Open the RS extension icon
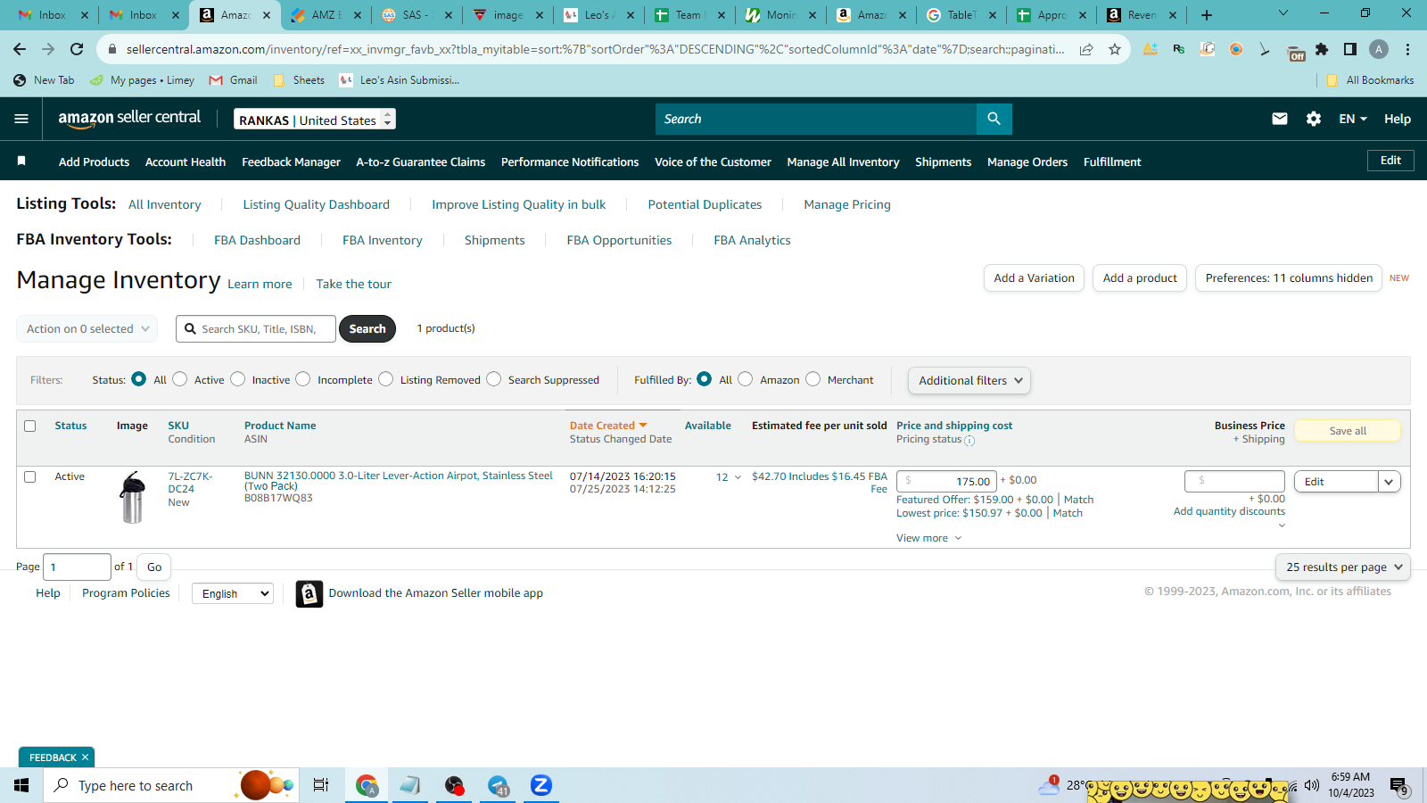This screenshot has height=803, width=1427. 1179,49
